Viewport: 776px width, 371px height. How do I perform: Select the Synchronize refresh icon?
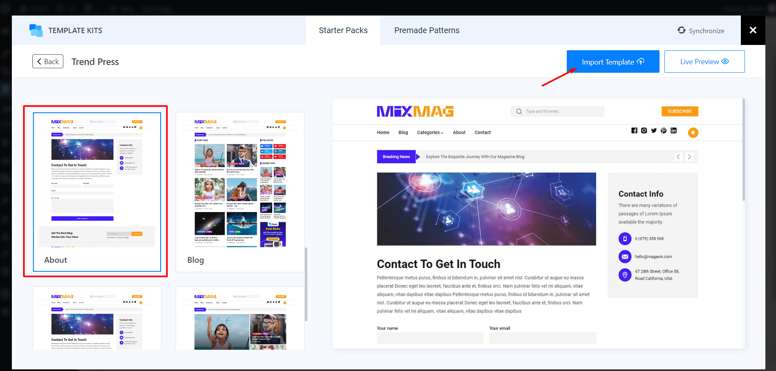681,30
